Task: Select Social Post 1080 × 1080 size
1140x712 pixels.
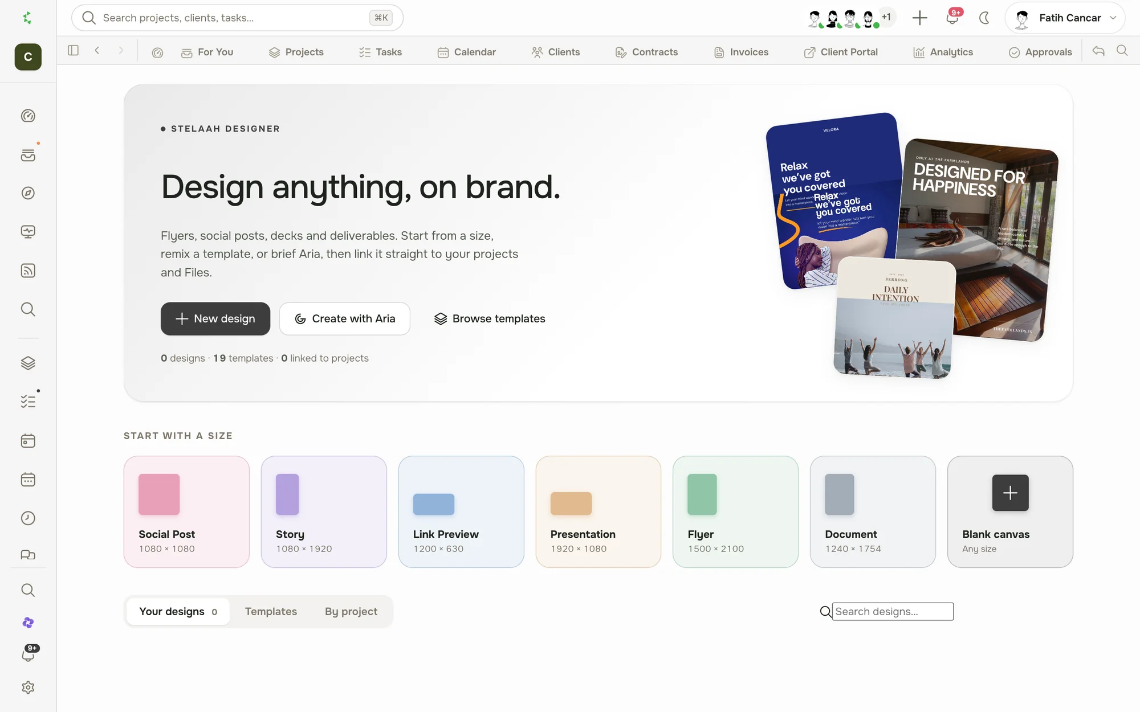Action: coord(186,512)
